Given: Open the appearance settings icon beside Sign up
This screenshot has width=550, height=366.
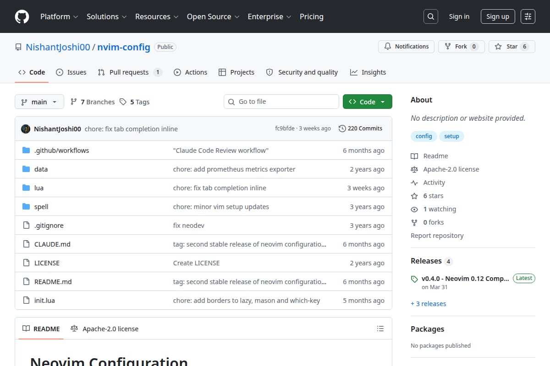Looking at the screenshot, I should click(528, 16).
